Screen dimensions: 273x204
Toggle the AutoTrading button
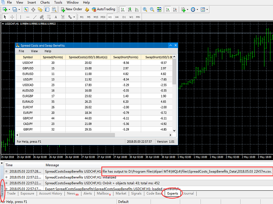(x=103, y=9)
